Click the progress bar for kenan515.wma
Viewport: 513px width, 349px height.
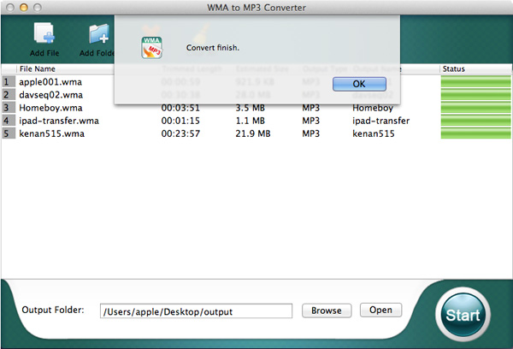click(x=474, y=133)
